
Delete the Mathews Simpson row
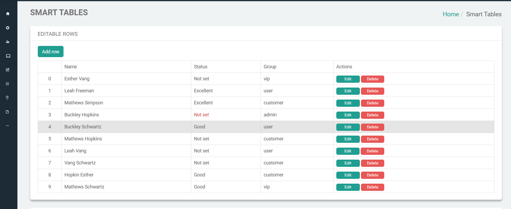click(x=372, y=103)
